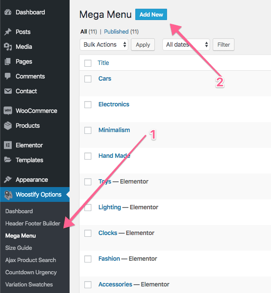Open the Contact menu item
The image size is (271, 293).
click(26, 91)
